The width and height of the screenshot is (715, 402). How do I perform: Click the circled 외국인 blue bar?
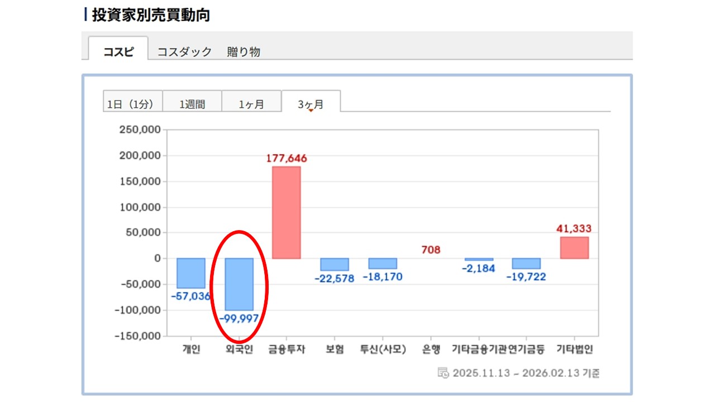point(239,284)
